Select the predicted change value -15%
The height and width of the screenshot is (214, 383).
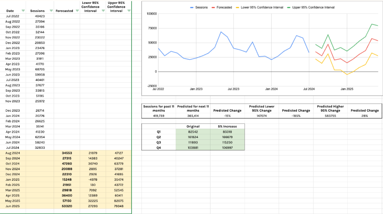coord(227,116)
